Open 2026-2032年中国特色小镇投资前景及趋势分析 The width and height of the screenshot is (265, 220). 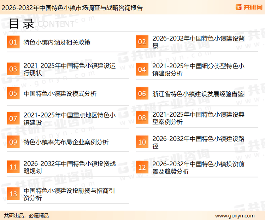(198, 167)
